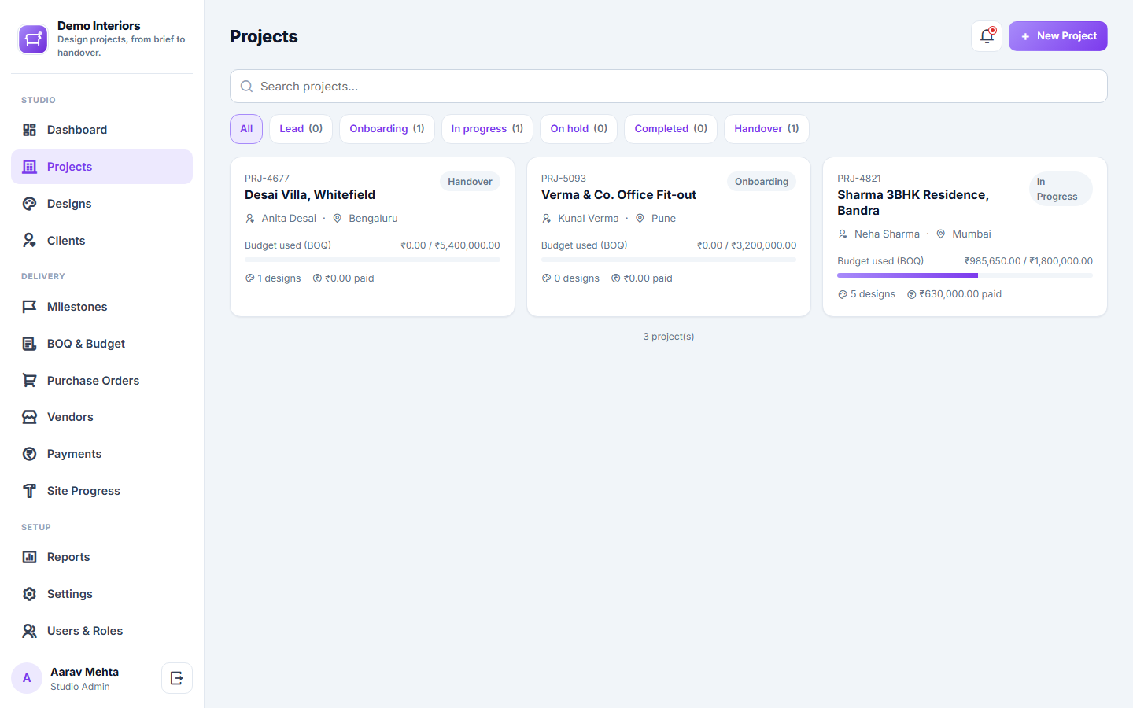Click the search magnifier icon
The image size is (1133, 708).
246,87
